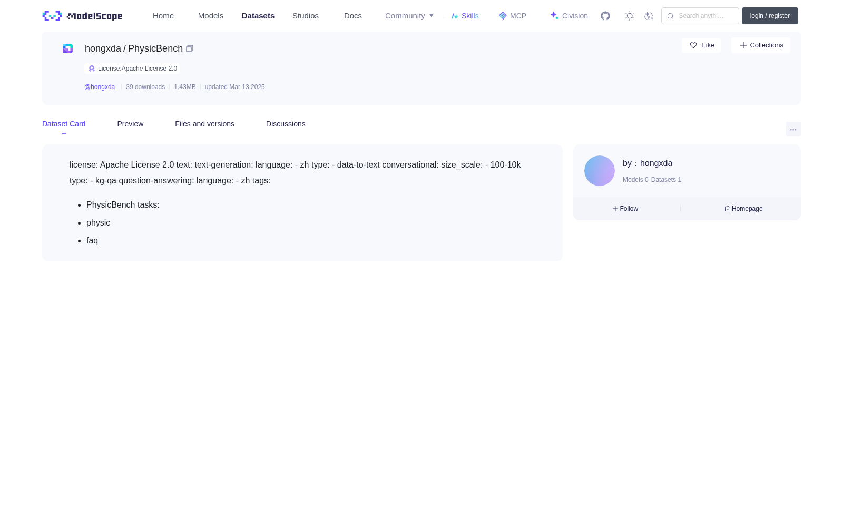
Task: Go to the Home menu item
Action: [163, 16]
